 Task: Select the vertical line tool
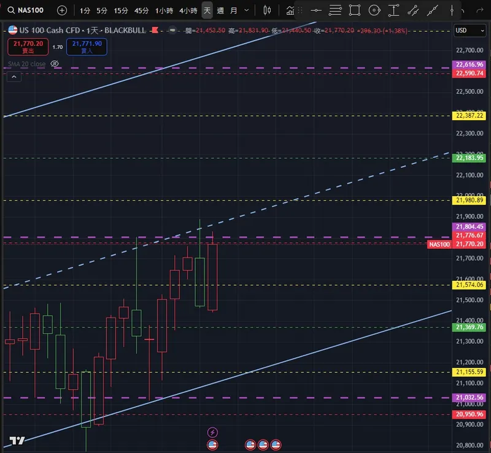452,10
